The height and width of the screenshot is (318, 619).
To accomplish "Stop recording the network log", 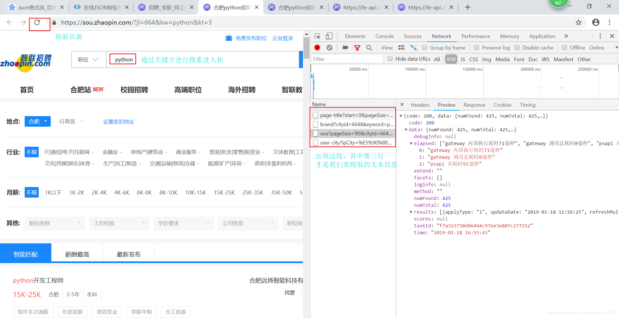I will [317, 47].
